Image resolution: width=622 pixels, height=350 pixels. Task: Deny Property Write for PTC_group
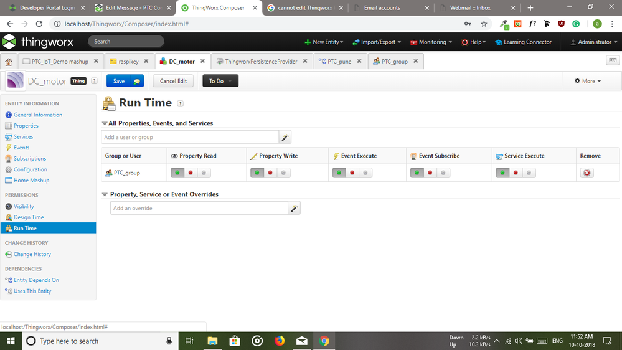point(270,173)
